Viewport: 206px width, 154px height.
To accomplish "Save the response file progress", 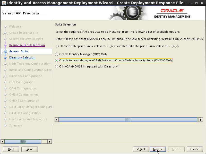I will click(30, 149).
